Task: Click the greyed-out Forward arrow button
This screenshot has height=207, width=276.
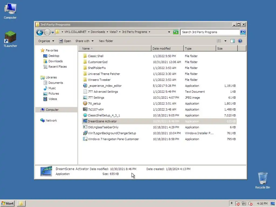Action: [47, 32]
